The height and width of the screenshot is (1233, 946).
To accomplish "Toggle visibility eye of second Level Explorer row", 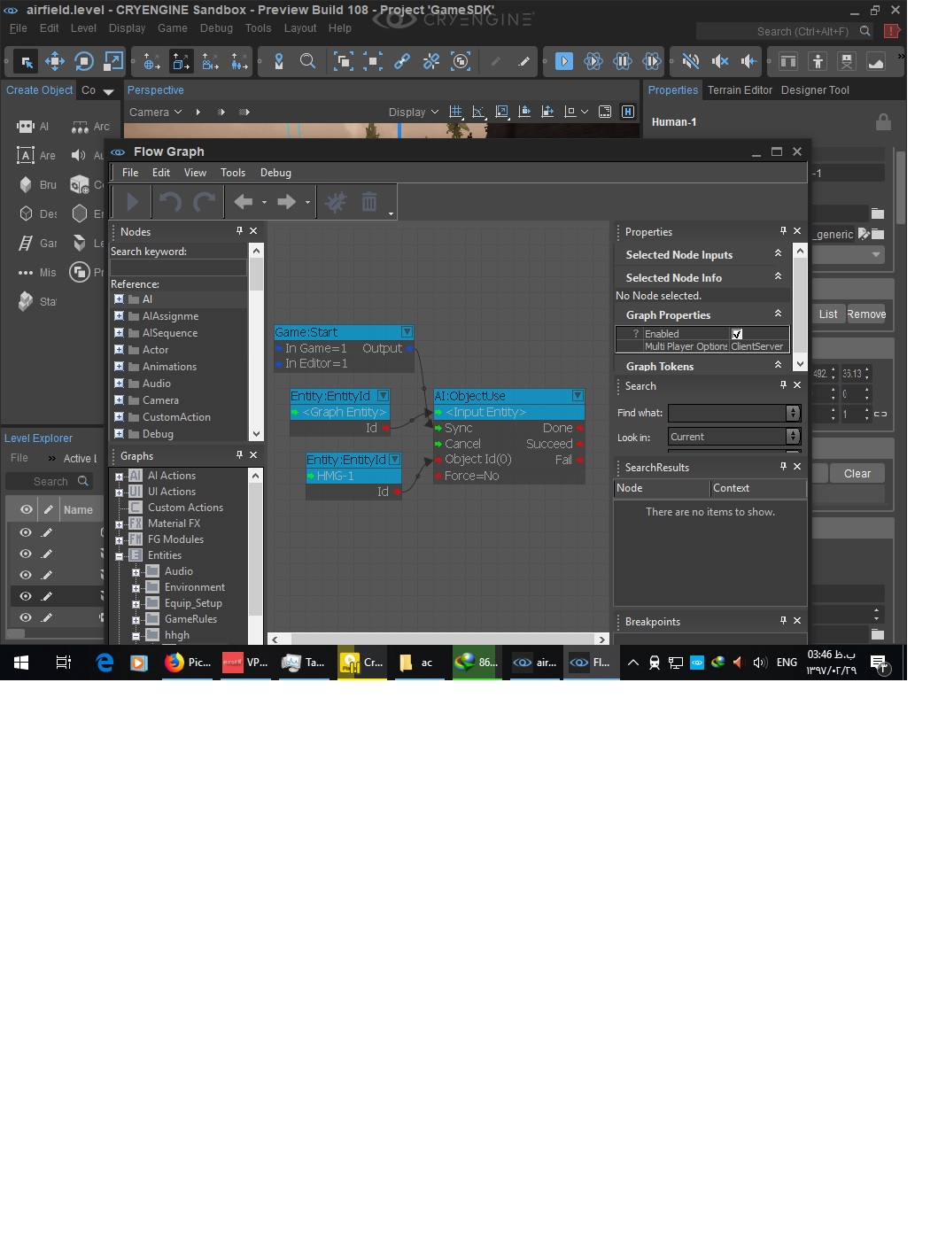I will click(26, 554).
